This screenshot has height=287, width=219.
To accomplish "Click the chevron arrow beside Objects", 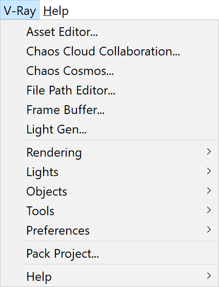I will 209,190.
